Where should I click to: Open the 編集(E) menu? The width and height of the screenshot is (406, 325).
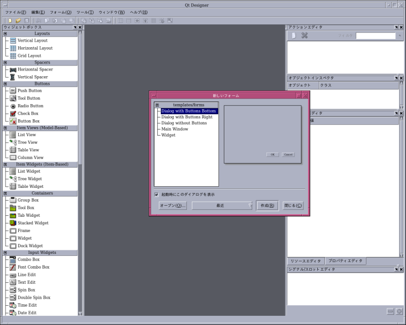pyautogui.click(x=38, y=12)
